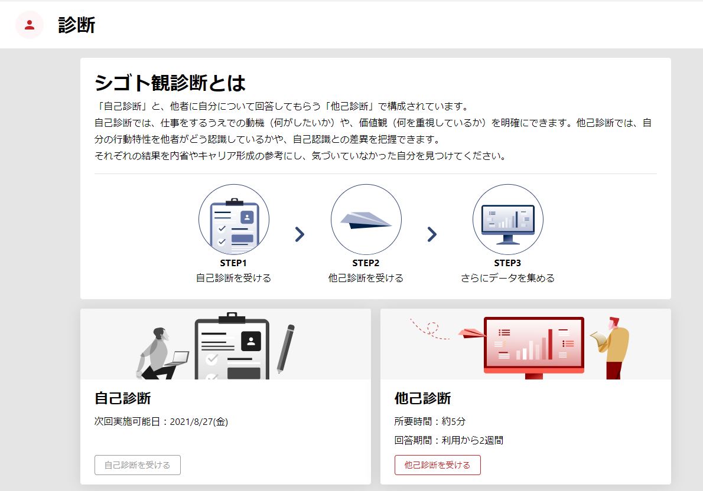Click the bold STEP3 label
Screen dimensions: 703x491
pos(507,263)
